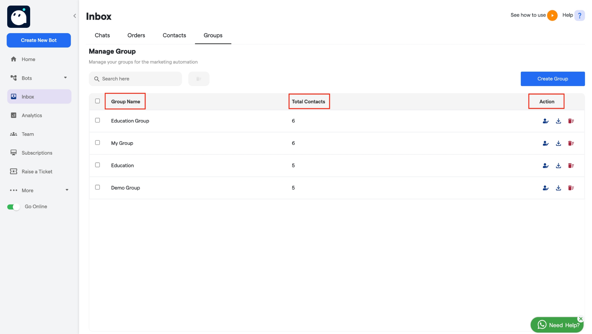Expand the Bots dropdown arrow
The image size is (592, 334).
[65, 78]
